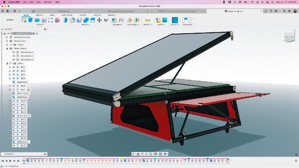Toggle visibility eye of MotionStudy-1
This screenshot has height=168, width=299.
[14, 52]
